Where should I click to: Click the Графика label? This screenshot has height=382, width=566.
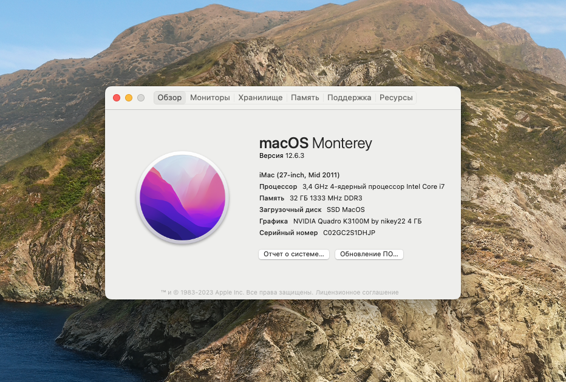pyautogui.click(x=273, y=221)
